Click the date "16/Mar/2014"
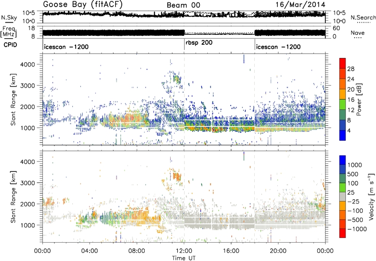The width and height of the screenshot is (376, 261). [x=300, y=5]
